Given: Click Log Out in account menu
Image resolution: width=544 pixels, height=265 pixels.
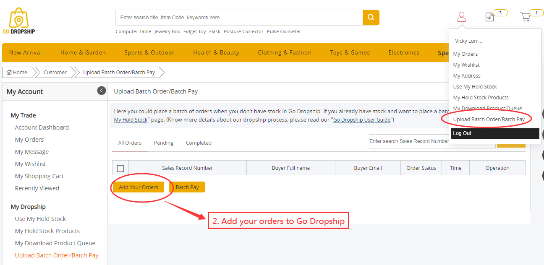Looking at the screenshot, I should pyautogui.click(x=462, y=133).
